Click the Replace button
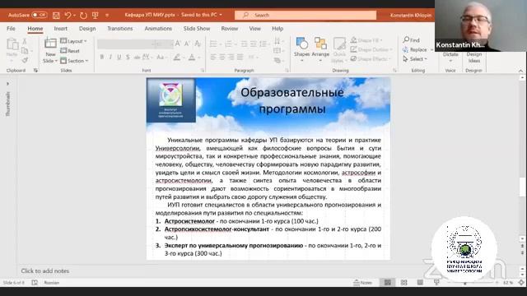Viewport: 527px width, 296px height. pos(415,49)
